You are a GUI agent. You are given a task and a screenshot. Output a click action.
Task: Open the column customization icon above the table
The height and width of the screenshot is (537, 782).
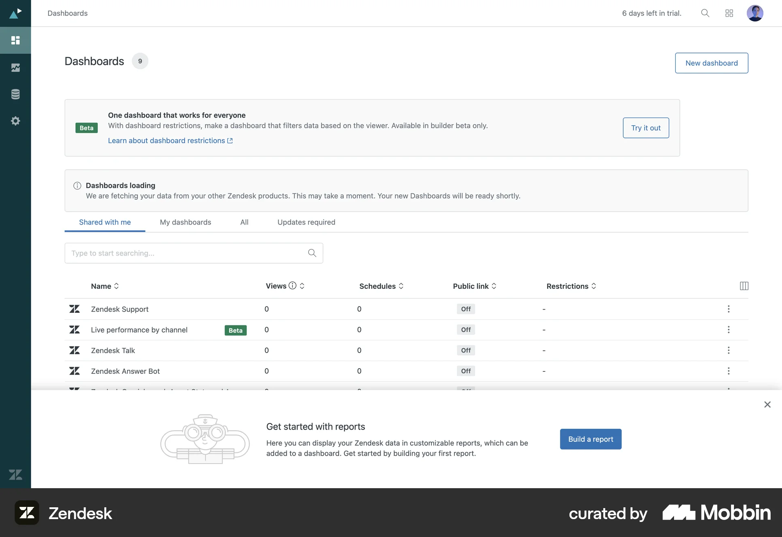tap(744, 286)
